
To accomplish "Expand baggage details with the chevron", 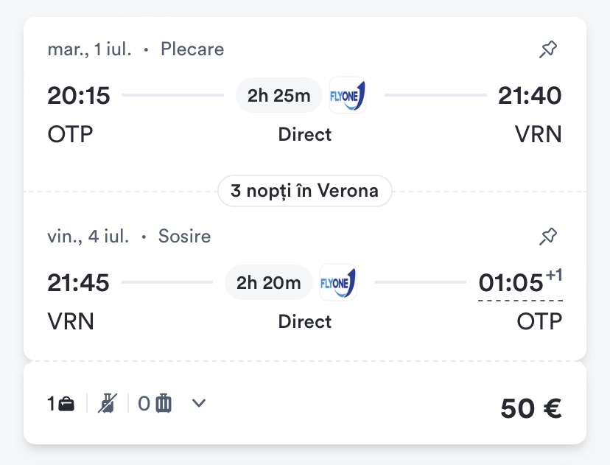I will 198,403.
